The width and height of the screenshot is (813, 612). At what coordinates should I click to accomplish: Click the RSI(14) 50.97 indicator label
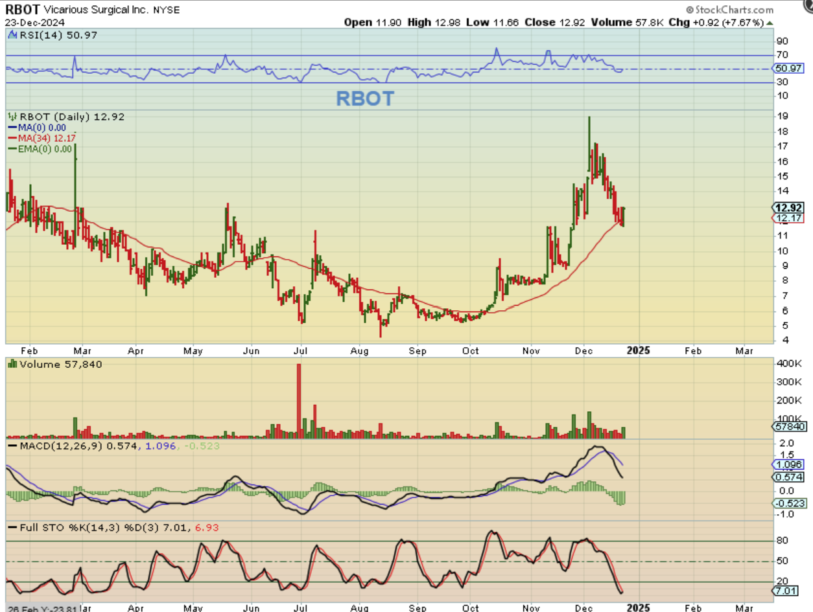pyautogui.click(x=59, y=34)
